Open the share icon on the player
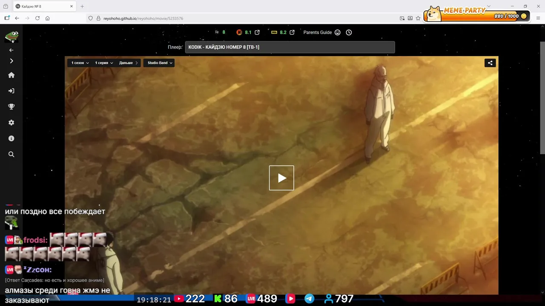 pos(490,63)
